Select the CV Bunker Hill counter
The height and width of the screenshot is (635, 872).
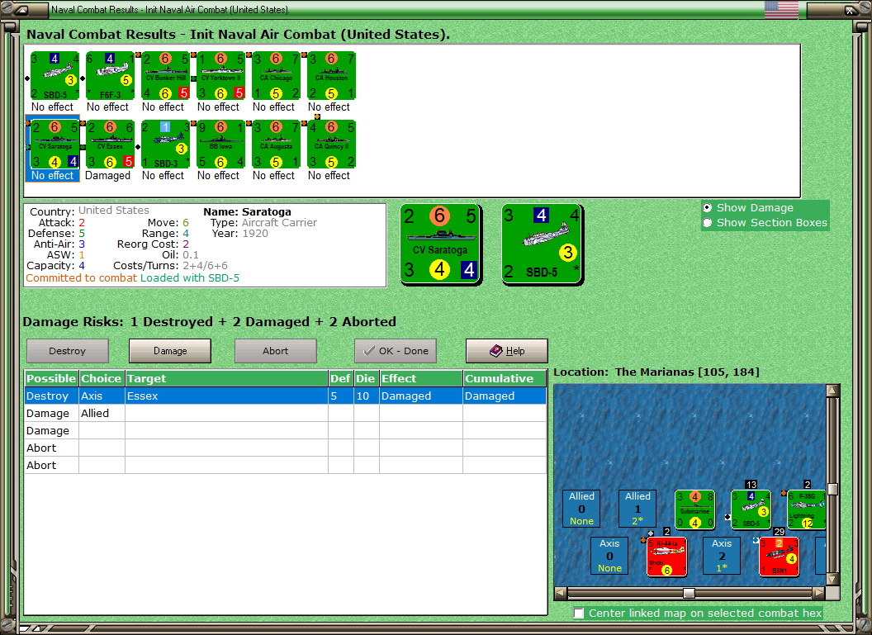pyautogui.click(x=165, y=76)
